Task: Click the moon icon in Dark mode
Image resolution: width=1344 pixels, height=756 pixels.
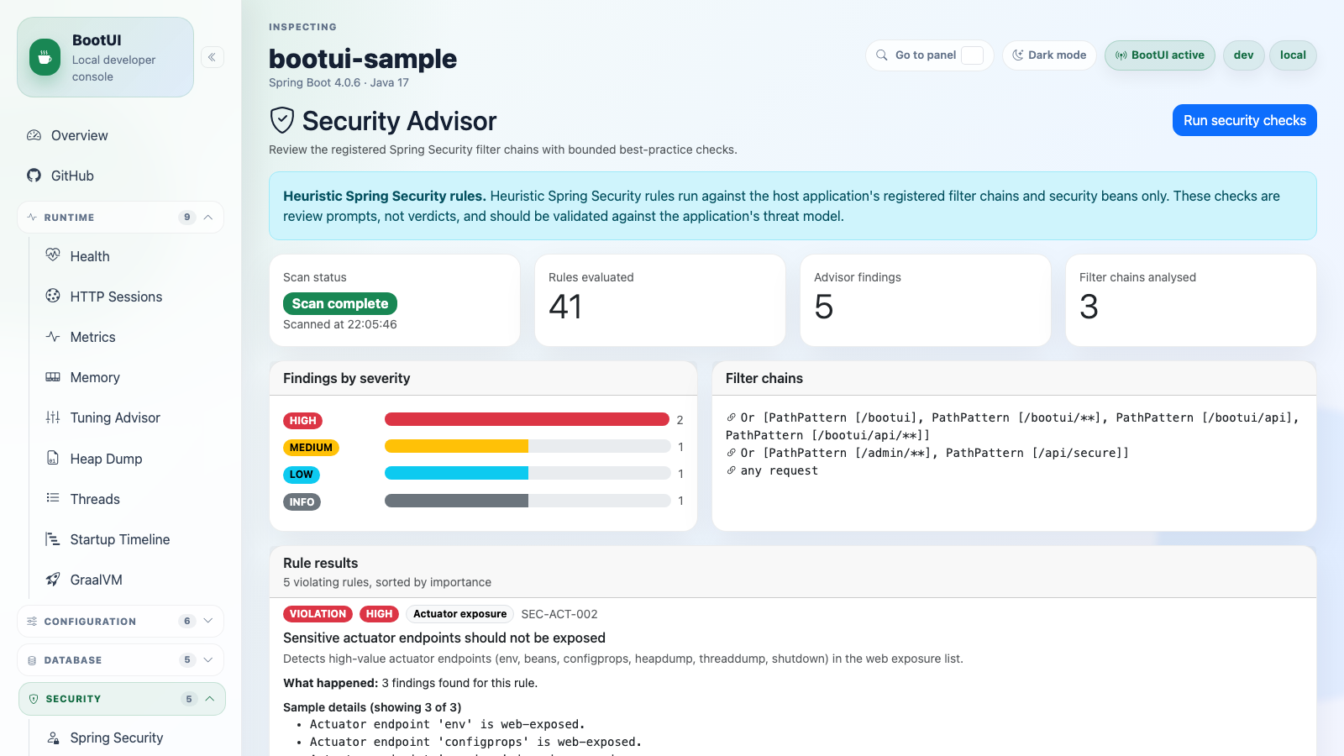Action: tap(1018, 55)
